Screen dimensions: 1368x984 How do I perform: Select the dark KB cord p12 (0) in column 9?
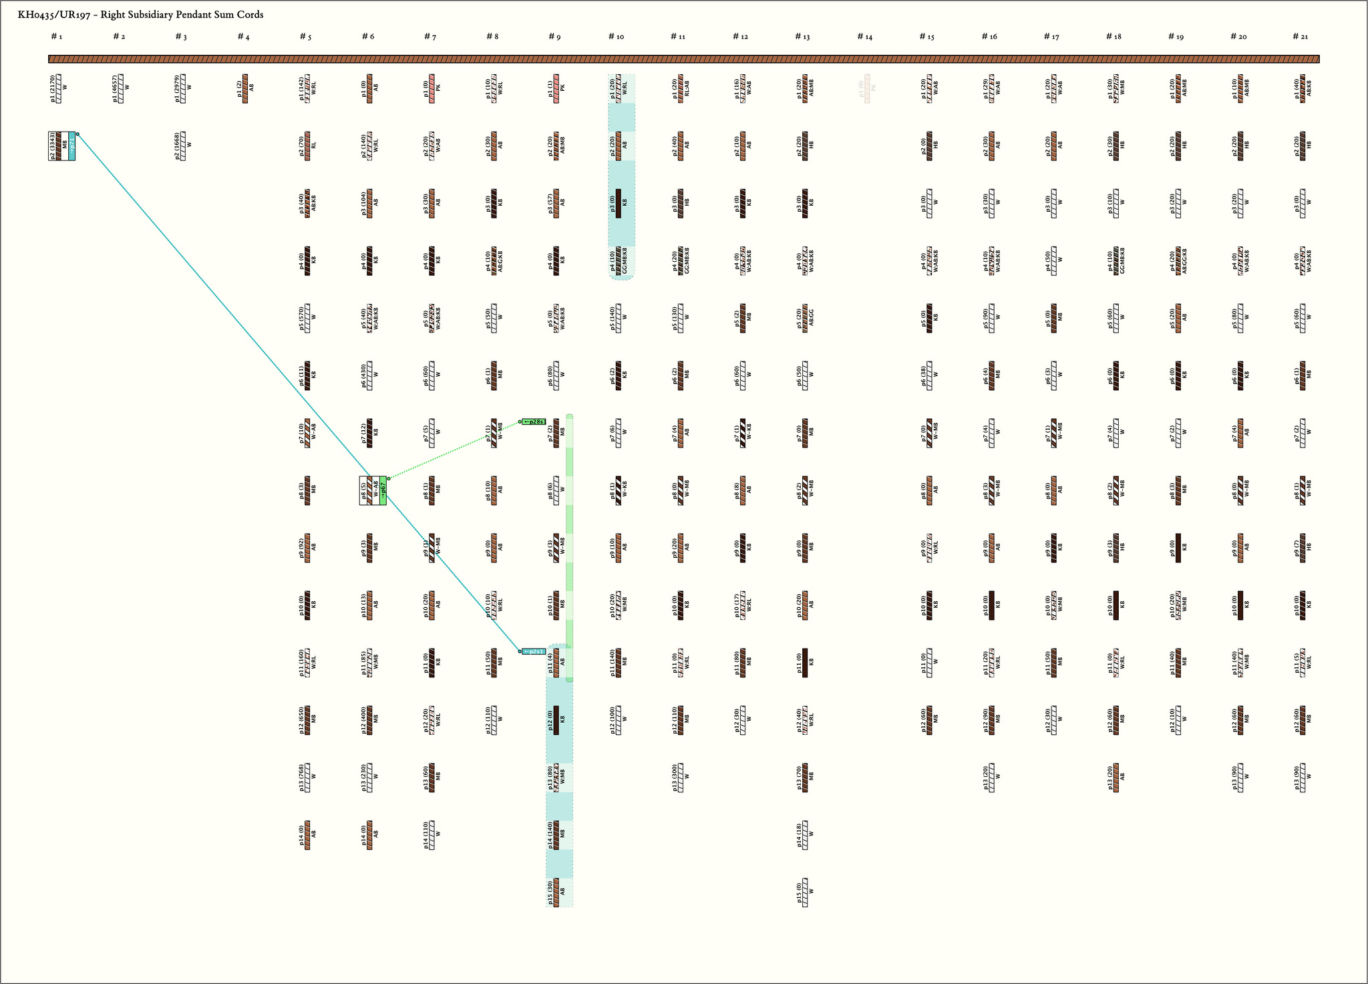click(x=556, y=720)
